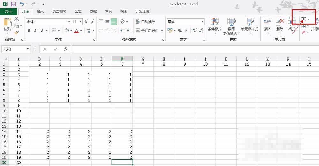The width and height of the screenshot is (319, 166).
Task: Toggle Underline formatting
Action: point(41,31)
